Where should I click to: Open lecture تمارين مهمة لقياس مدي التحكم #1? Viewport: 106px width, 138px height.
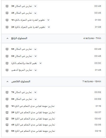click(33, 106)
